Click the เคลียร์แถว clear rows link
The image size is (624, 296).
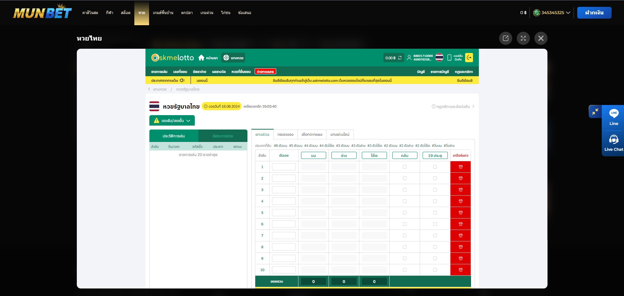click(461, 155)
